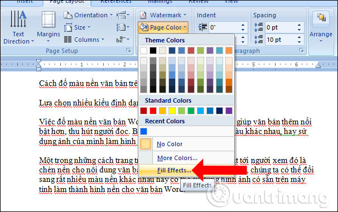Open the Margins gallery
The image size is (338, 212).
coord(49,27)
